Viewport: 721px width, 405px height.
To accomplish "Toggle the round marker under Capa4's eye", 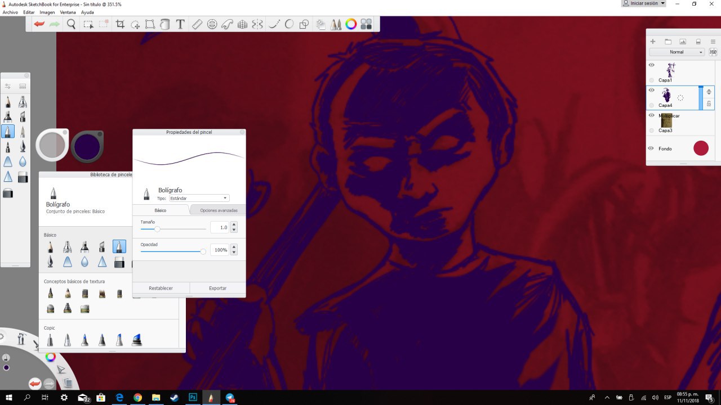I will (652, 105).
